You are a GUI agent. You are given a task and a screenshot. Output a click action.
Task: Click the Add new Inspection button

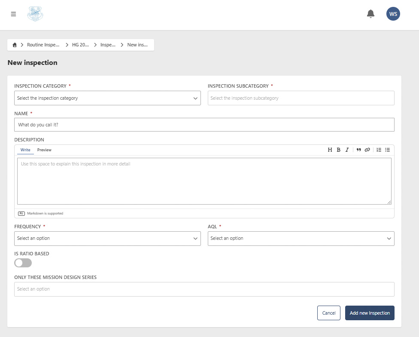pos(370,313)
